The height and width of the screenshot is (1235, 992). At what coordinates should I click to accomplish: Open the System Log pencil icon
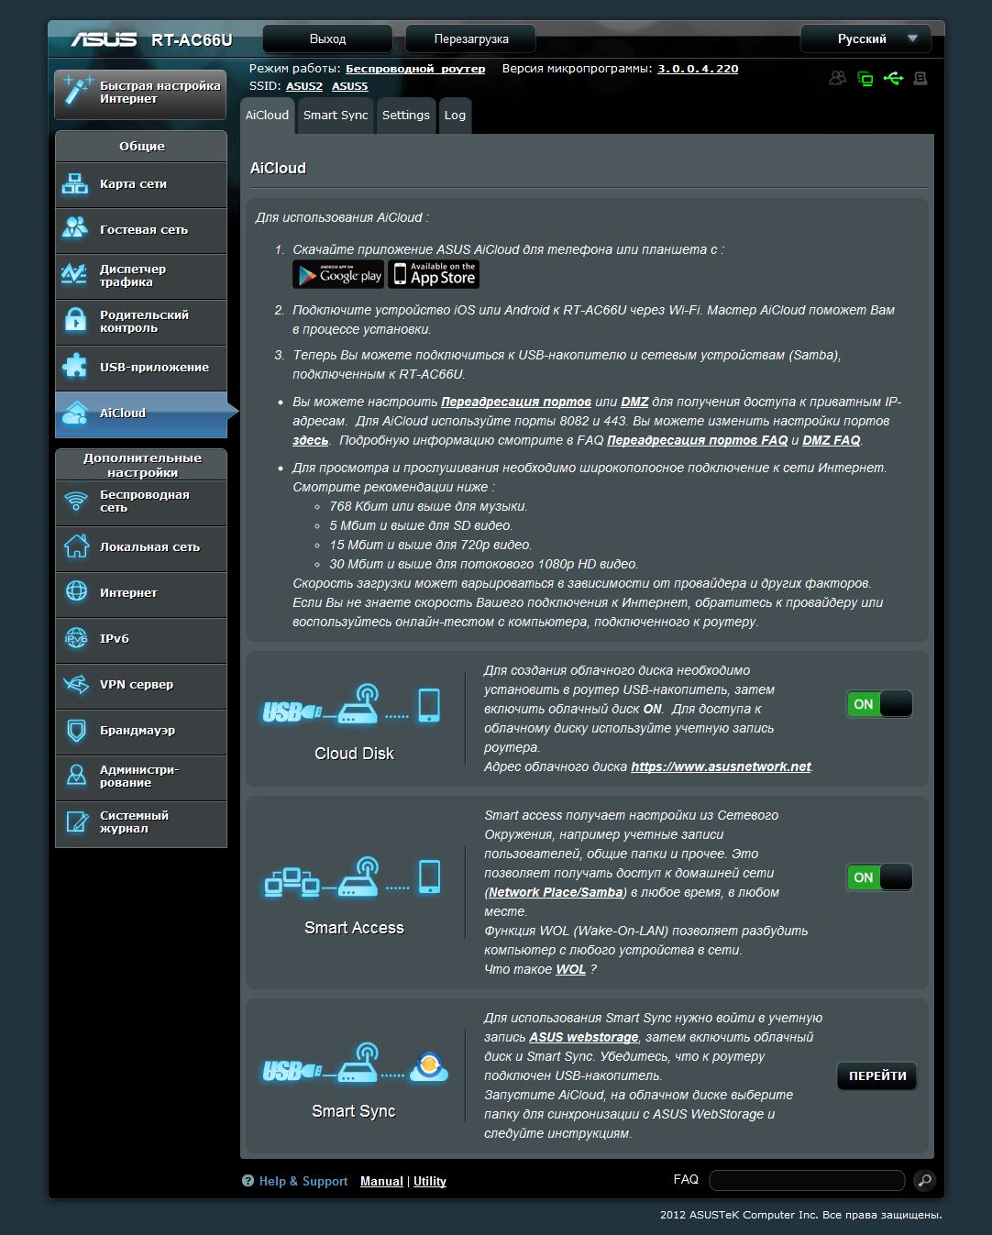coord(76,821)
